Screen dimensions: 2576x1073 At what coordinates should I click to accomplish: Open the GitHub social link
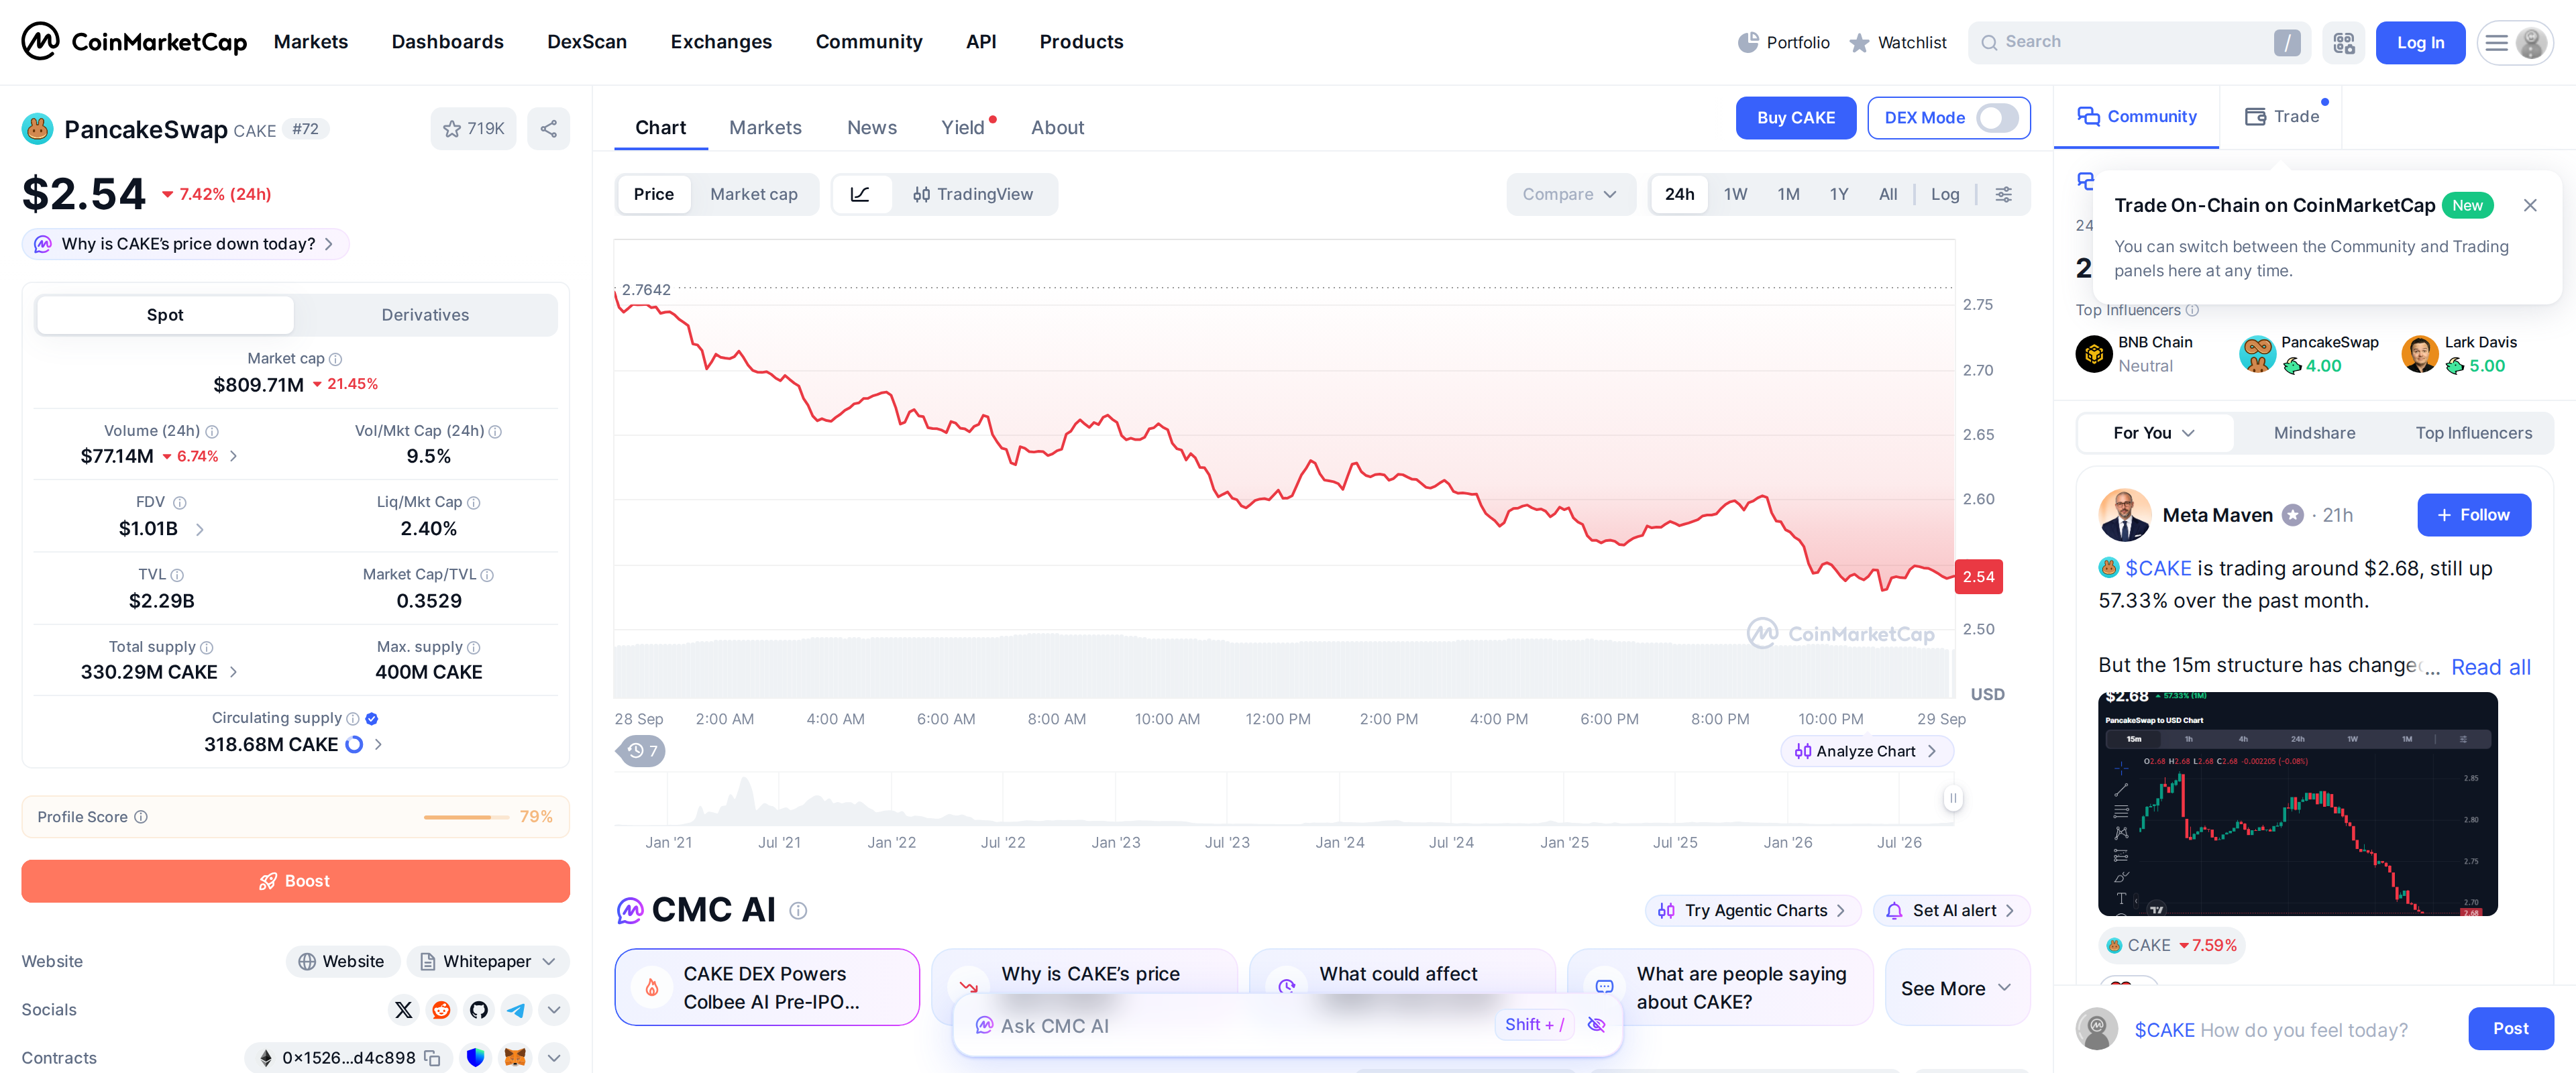[478, 1009]
